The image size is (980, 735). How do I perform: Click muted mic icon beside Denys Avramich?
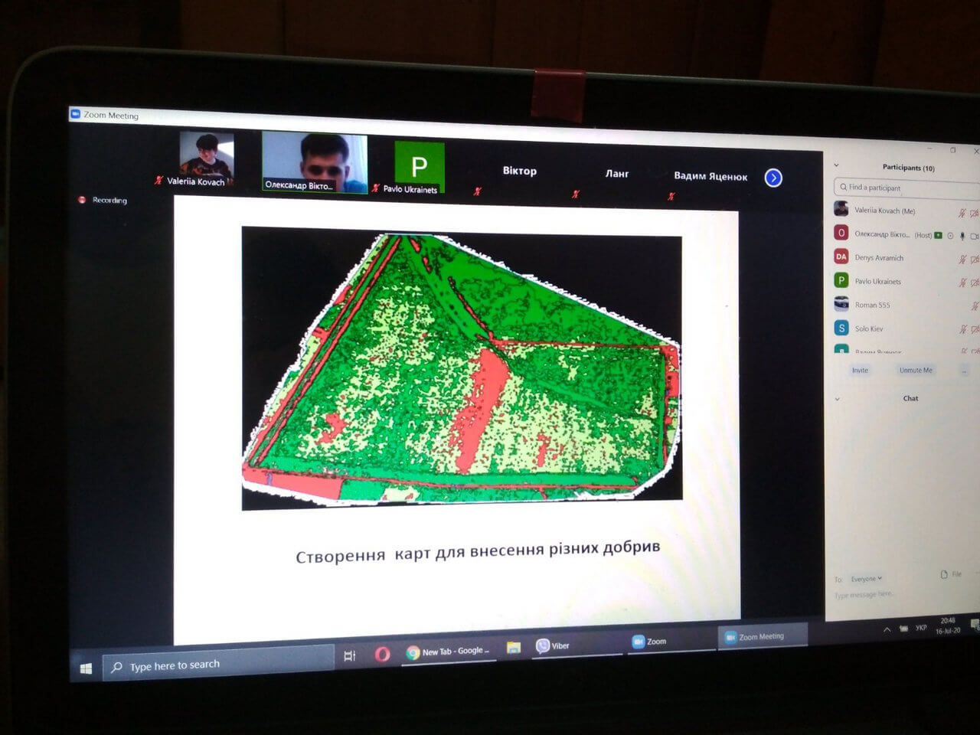962,260
